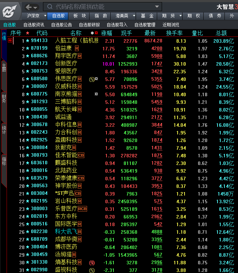Focus the 代码/名称/简拼/功能 search box
This screenshot has width=238, height=273.
point(102,7)
